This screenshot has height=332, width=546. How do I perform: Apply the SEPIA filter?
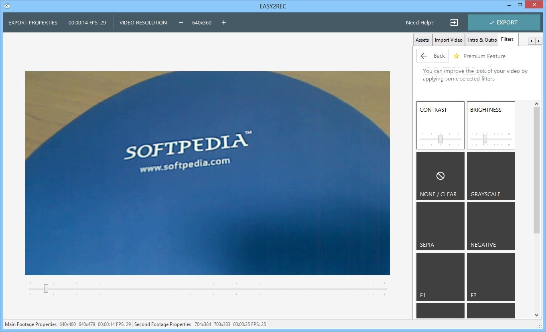tap(440, 226)
